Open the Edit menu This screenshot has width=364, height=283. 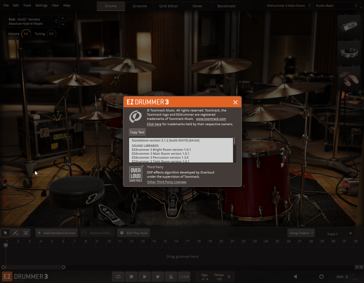point(16,5)
